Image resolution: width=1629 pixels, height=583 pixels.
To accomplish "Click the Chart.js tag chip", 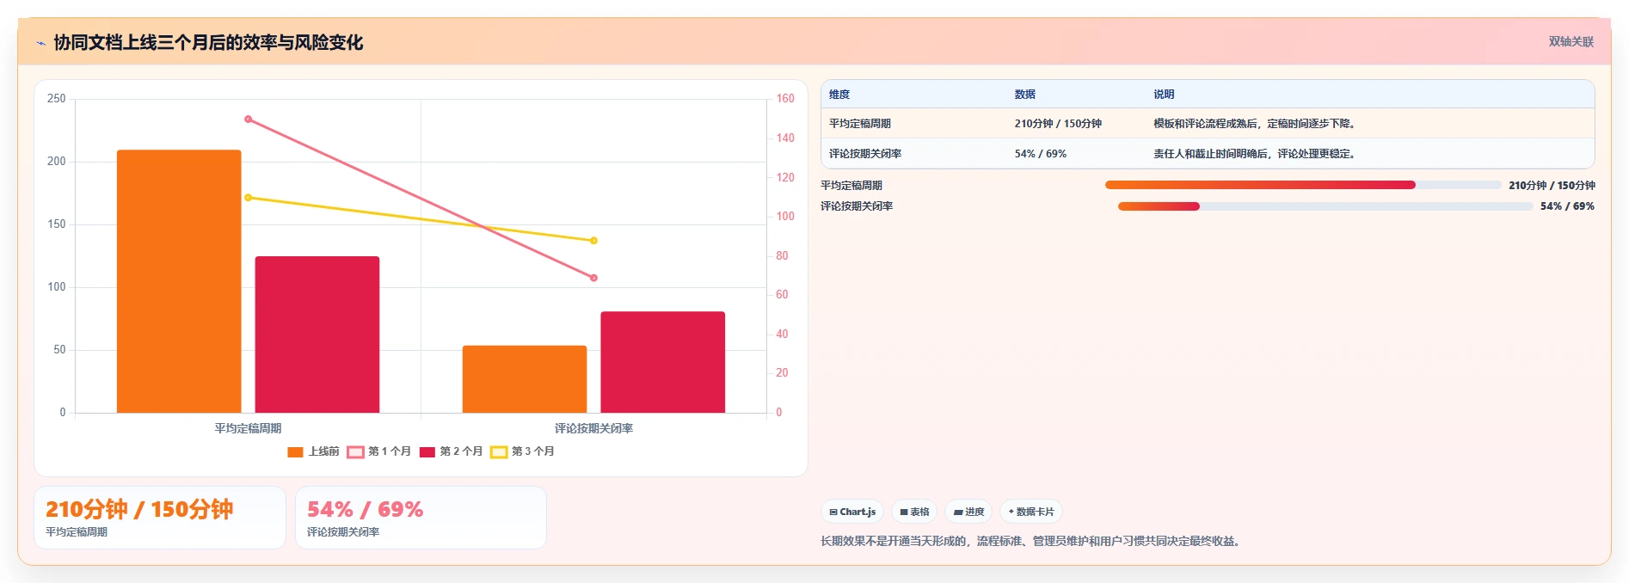I will point(852,512).
